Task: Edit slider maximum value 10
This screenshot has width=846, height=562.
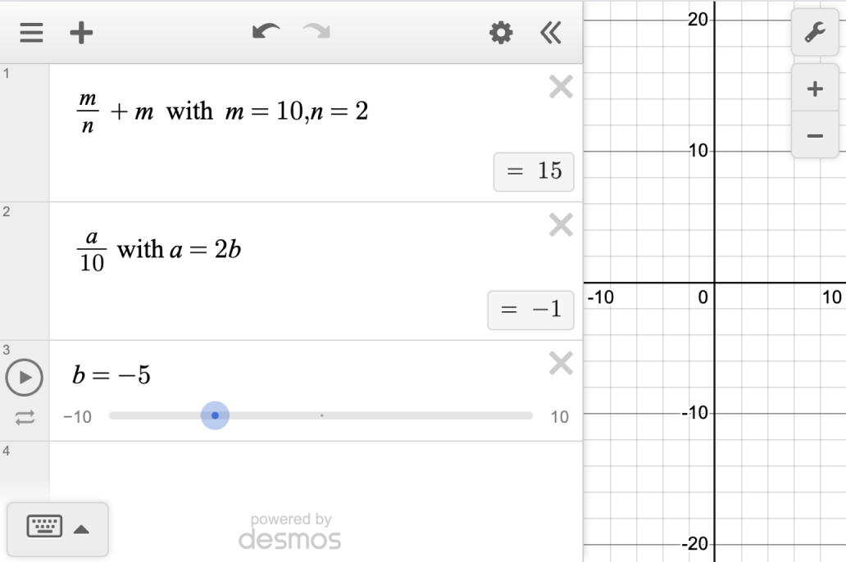Action: click(559, 417)
